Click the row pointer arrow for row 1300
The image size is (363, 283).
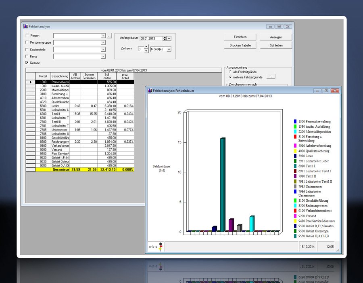pyautogui.click(x=30, y=82)
